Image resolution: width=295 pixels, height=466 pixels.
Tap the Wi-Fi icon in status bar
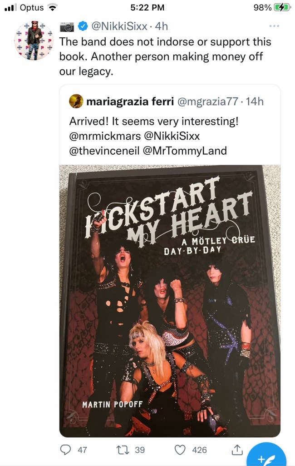53,7
